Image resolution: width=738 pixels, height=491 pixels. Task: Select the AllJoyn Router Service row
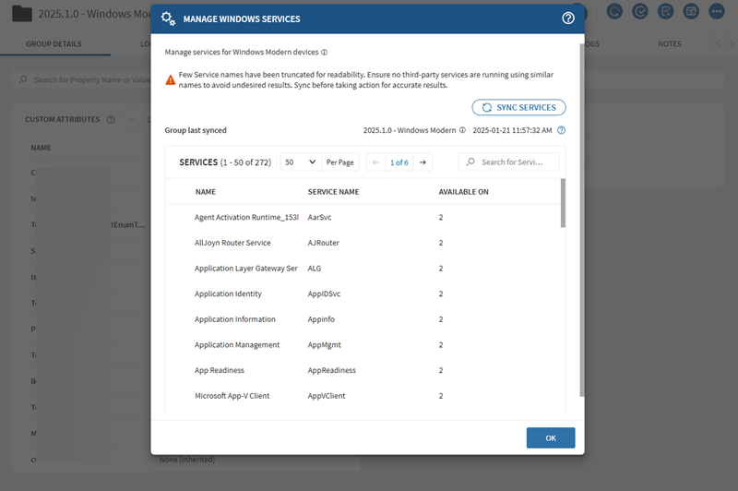point(232,243)
